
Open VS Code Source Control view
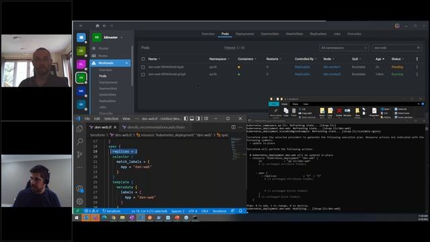coord(80,154)
